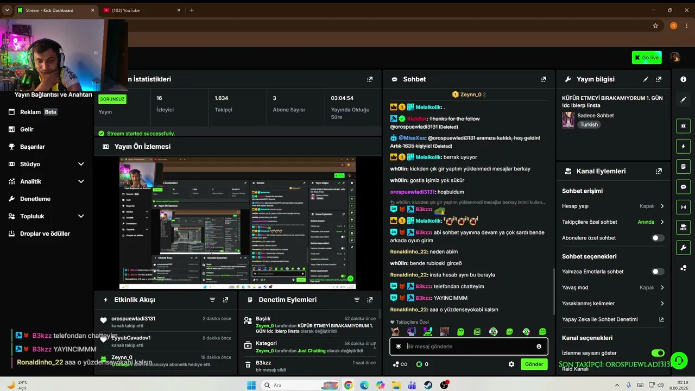Viewport: 695px width, 391px height.
Task: Open Yapay Zeka ile Sohbet Denetimi link
Action: 661,319
